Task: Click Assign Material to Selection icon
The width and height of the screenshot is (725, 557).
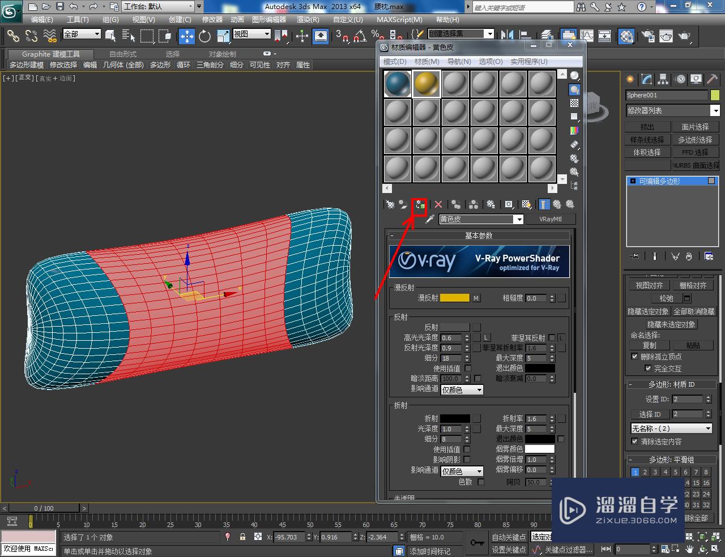Action: click(420, 205)
